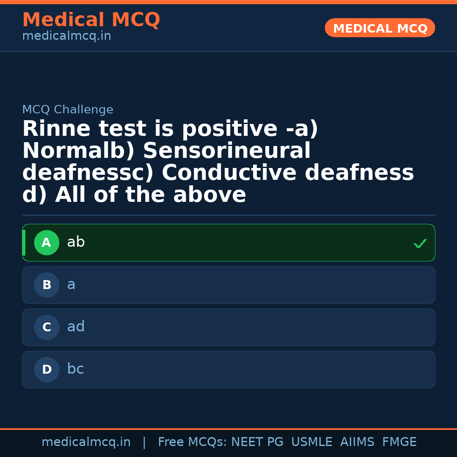Click the circle badge labeled B
Image resolution: width=457 pixels, height=457 pixels.
click(47, 285)
